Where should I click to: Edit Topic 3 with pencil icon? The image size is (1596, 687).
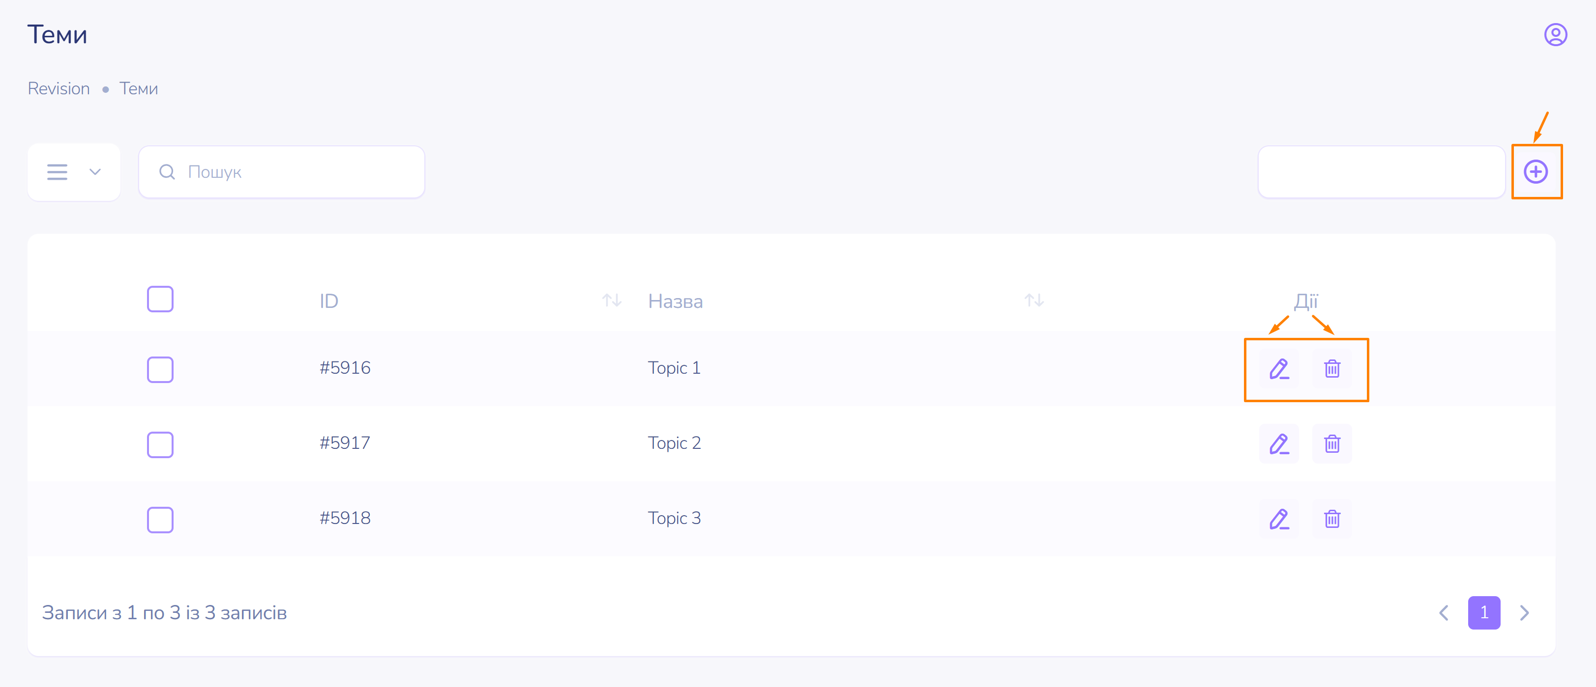(1278, 519)
